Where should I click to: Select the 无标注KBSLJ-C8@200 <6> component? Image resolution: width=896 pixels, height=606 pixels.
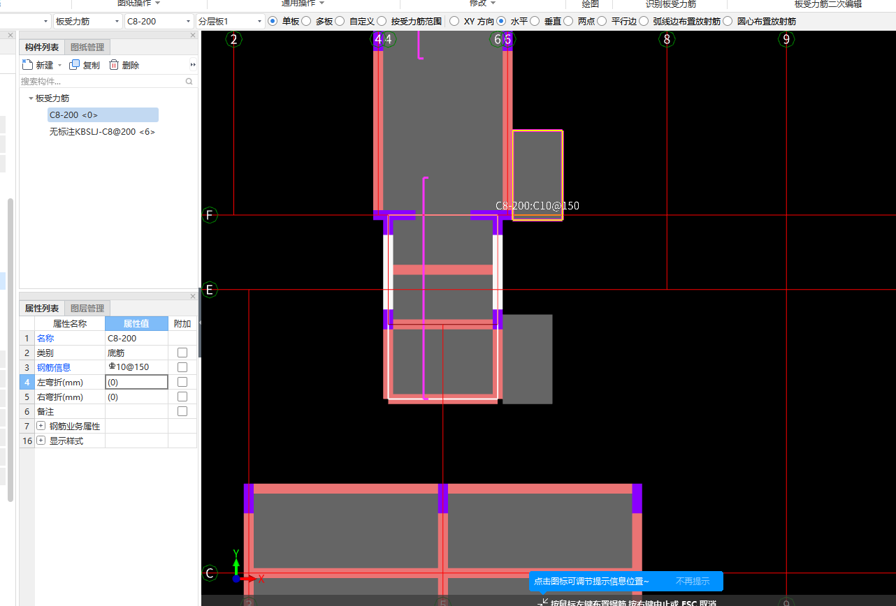pos(102,131)
